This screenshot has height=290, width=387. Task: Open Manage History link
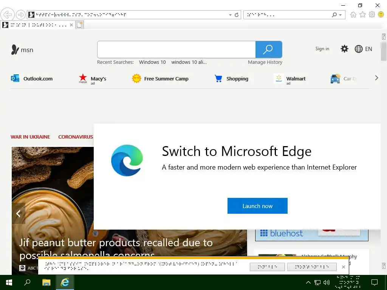click(x=265, y=62)
